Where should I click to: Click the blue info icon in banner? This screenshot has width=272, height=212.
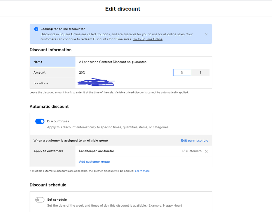[36, 29]
